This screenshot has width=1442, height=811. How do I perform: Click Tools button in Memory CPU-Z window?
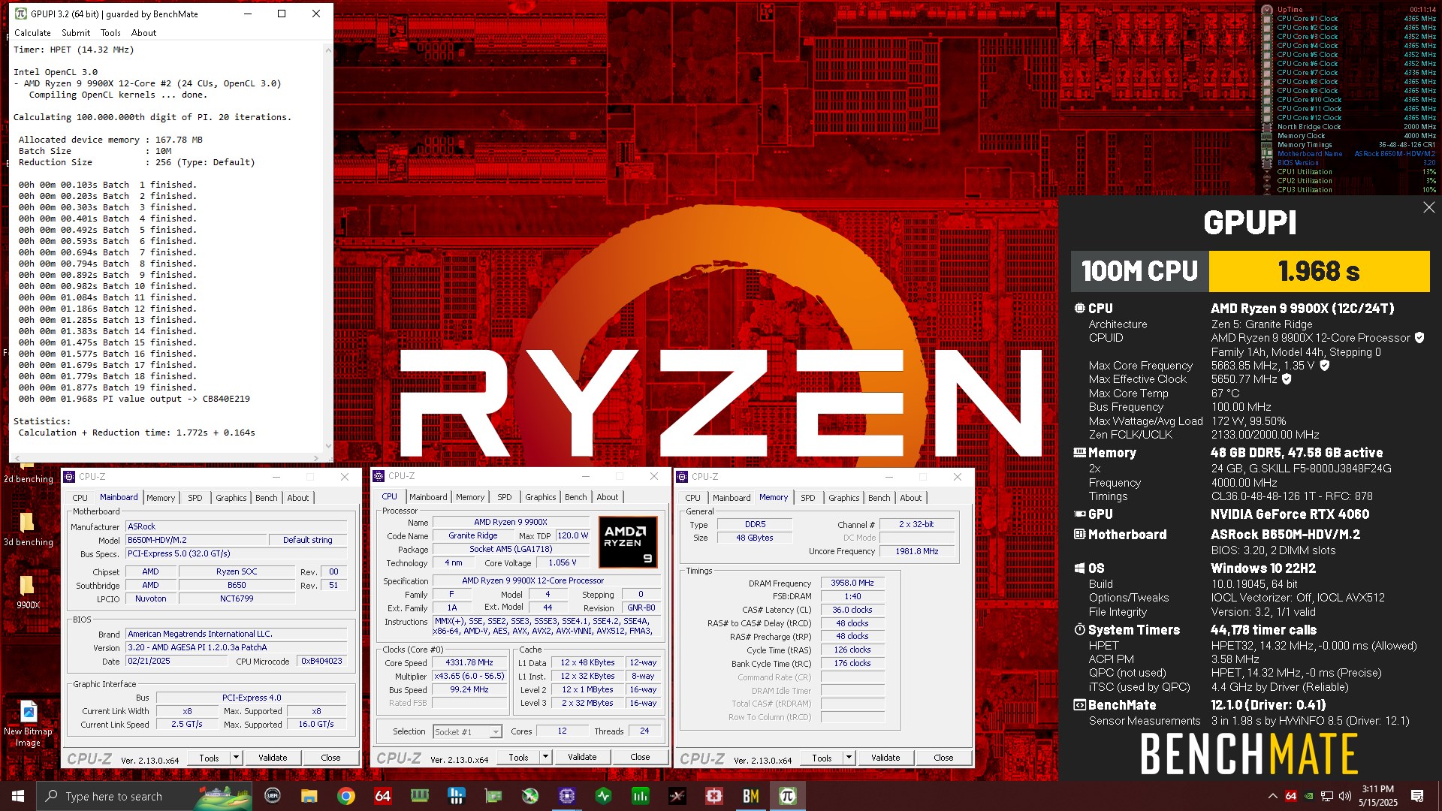pyautogui.click(x=822, y=758)
